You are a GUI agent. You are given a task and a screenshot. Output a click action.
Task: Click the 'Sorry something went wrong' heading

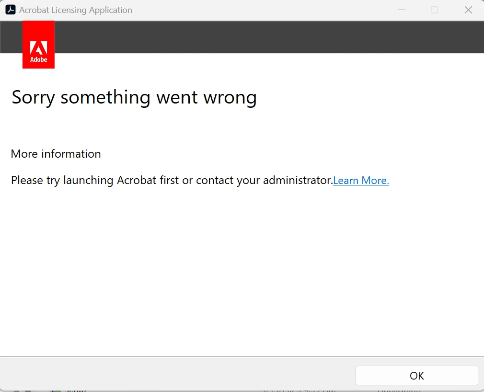pos(134,98)
